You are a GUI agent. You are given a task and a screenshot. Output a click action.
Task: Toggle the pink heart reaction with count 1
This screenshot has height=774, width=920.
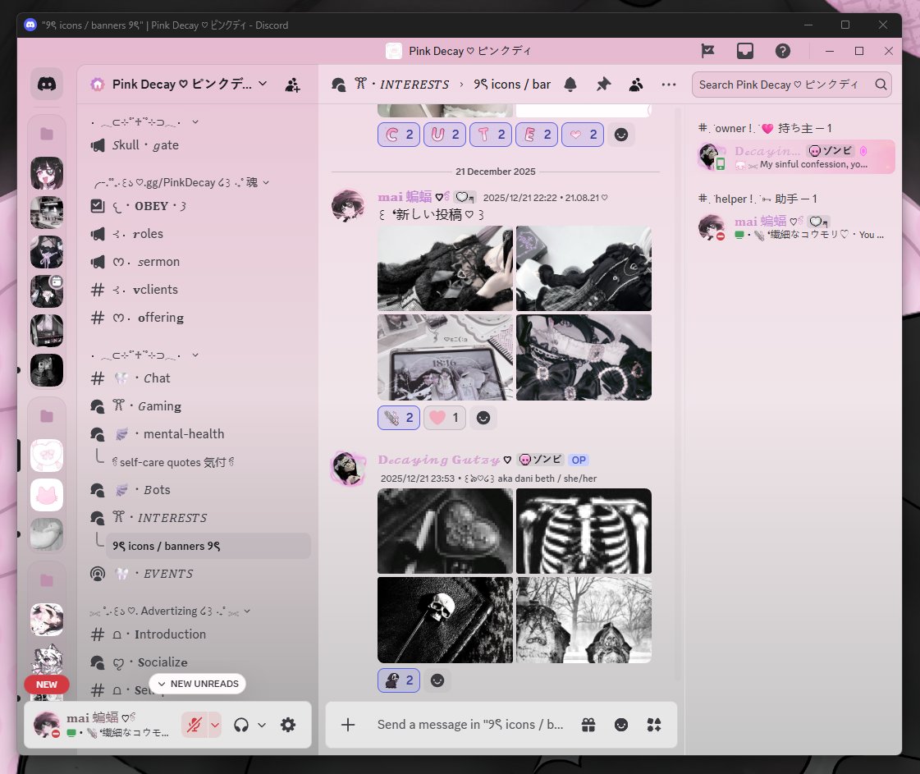coord(445,418)
